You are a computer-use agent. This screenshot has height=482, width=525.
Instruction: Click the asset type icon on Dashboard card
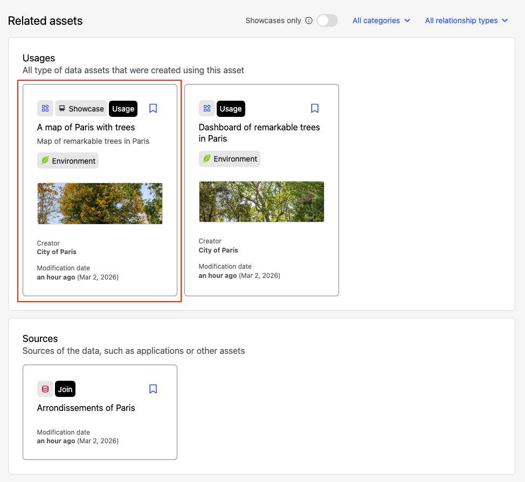(207, 109)
